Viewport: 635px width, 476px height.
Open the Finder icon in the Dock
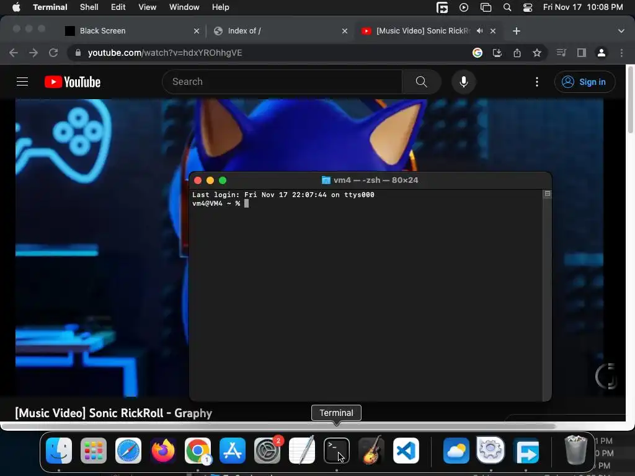point(59,451)
